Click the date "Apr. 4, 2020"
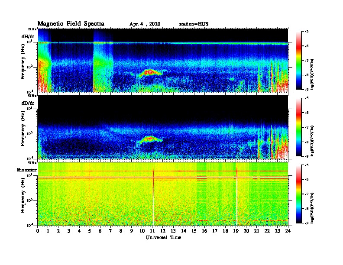Image resolution: width=343 pixels, height=265 pixels. (145, 24)
